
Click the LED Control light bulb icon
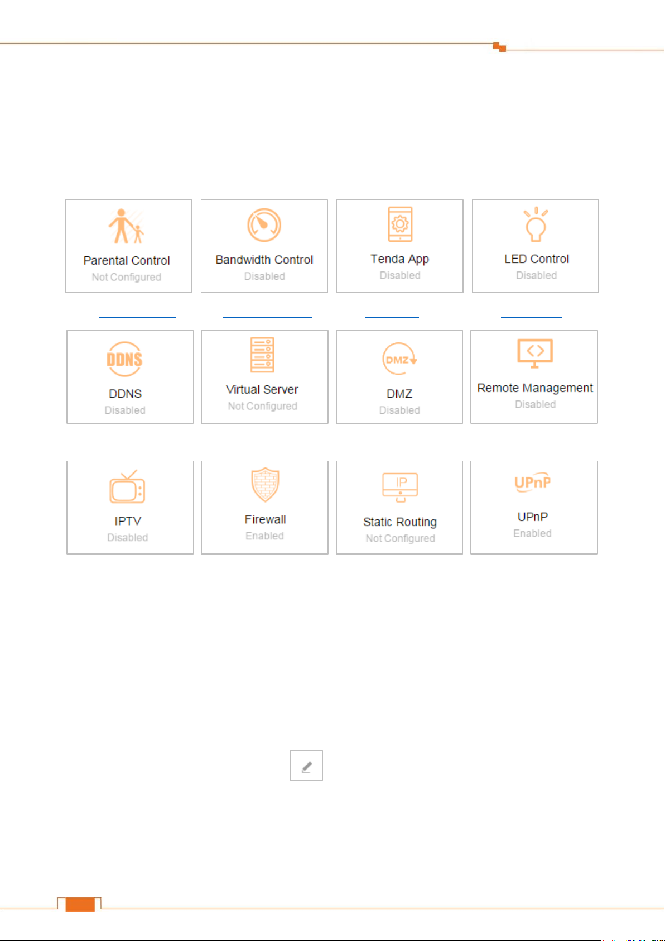[x=536, y=224]
